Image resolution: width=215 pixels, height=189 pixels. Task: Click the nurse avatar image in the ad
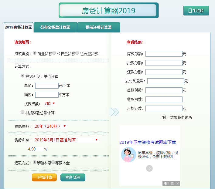coord(128,155)
